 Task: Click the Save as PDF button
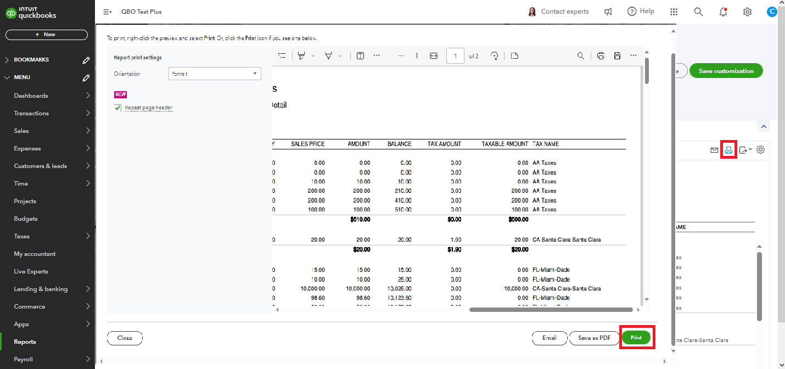pos(594,338)
